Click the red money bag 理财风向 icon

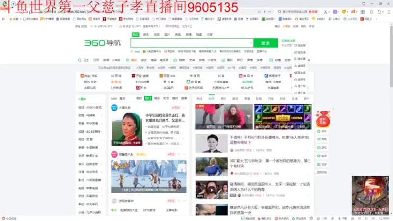pos(323,119)
